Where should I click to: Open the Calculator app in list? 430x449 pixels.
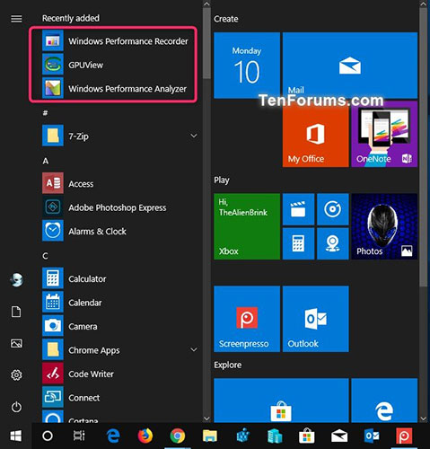(119, 278)
